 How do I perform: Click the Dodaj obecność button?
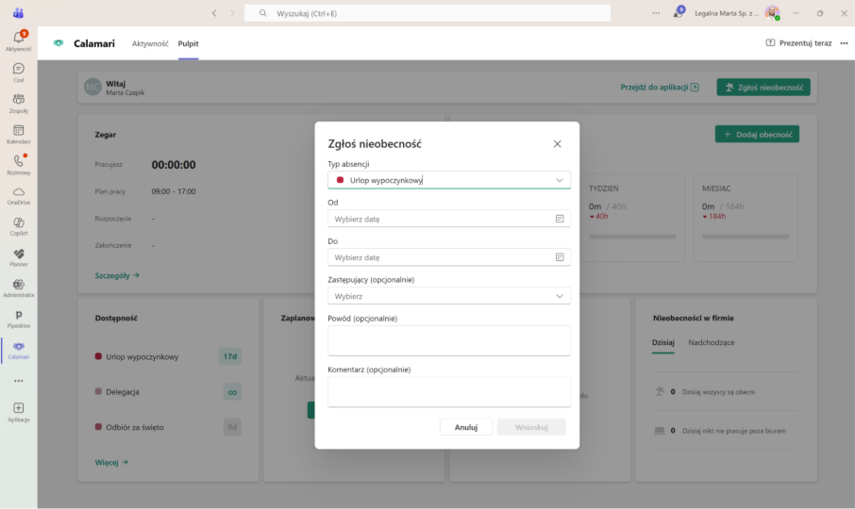point(757,135)
